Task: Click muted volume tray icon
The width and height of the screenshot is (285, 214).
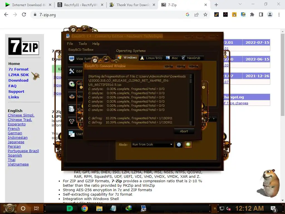Action: [x=228, y=208]
